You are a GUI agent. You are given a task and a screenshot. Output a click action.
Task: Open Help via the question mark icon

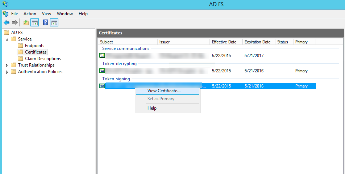tap(45, 23)
